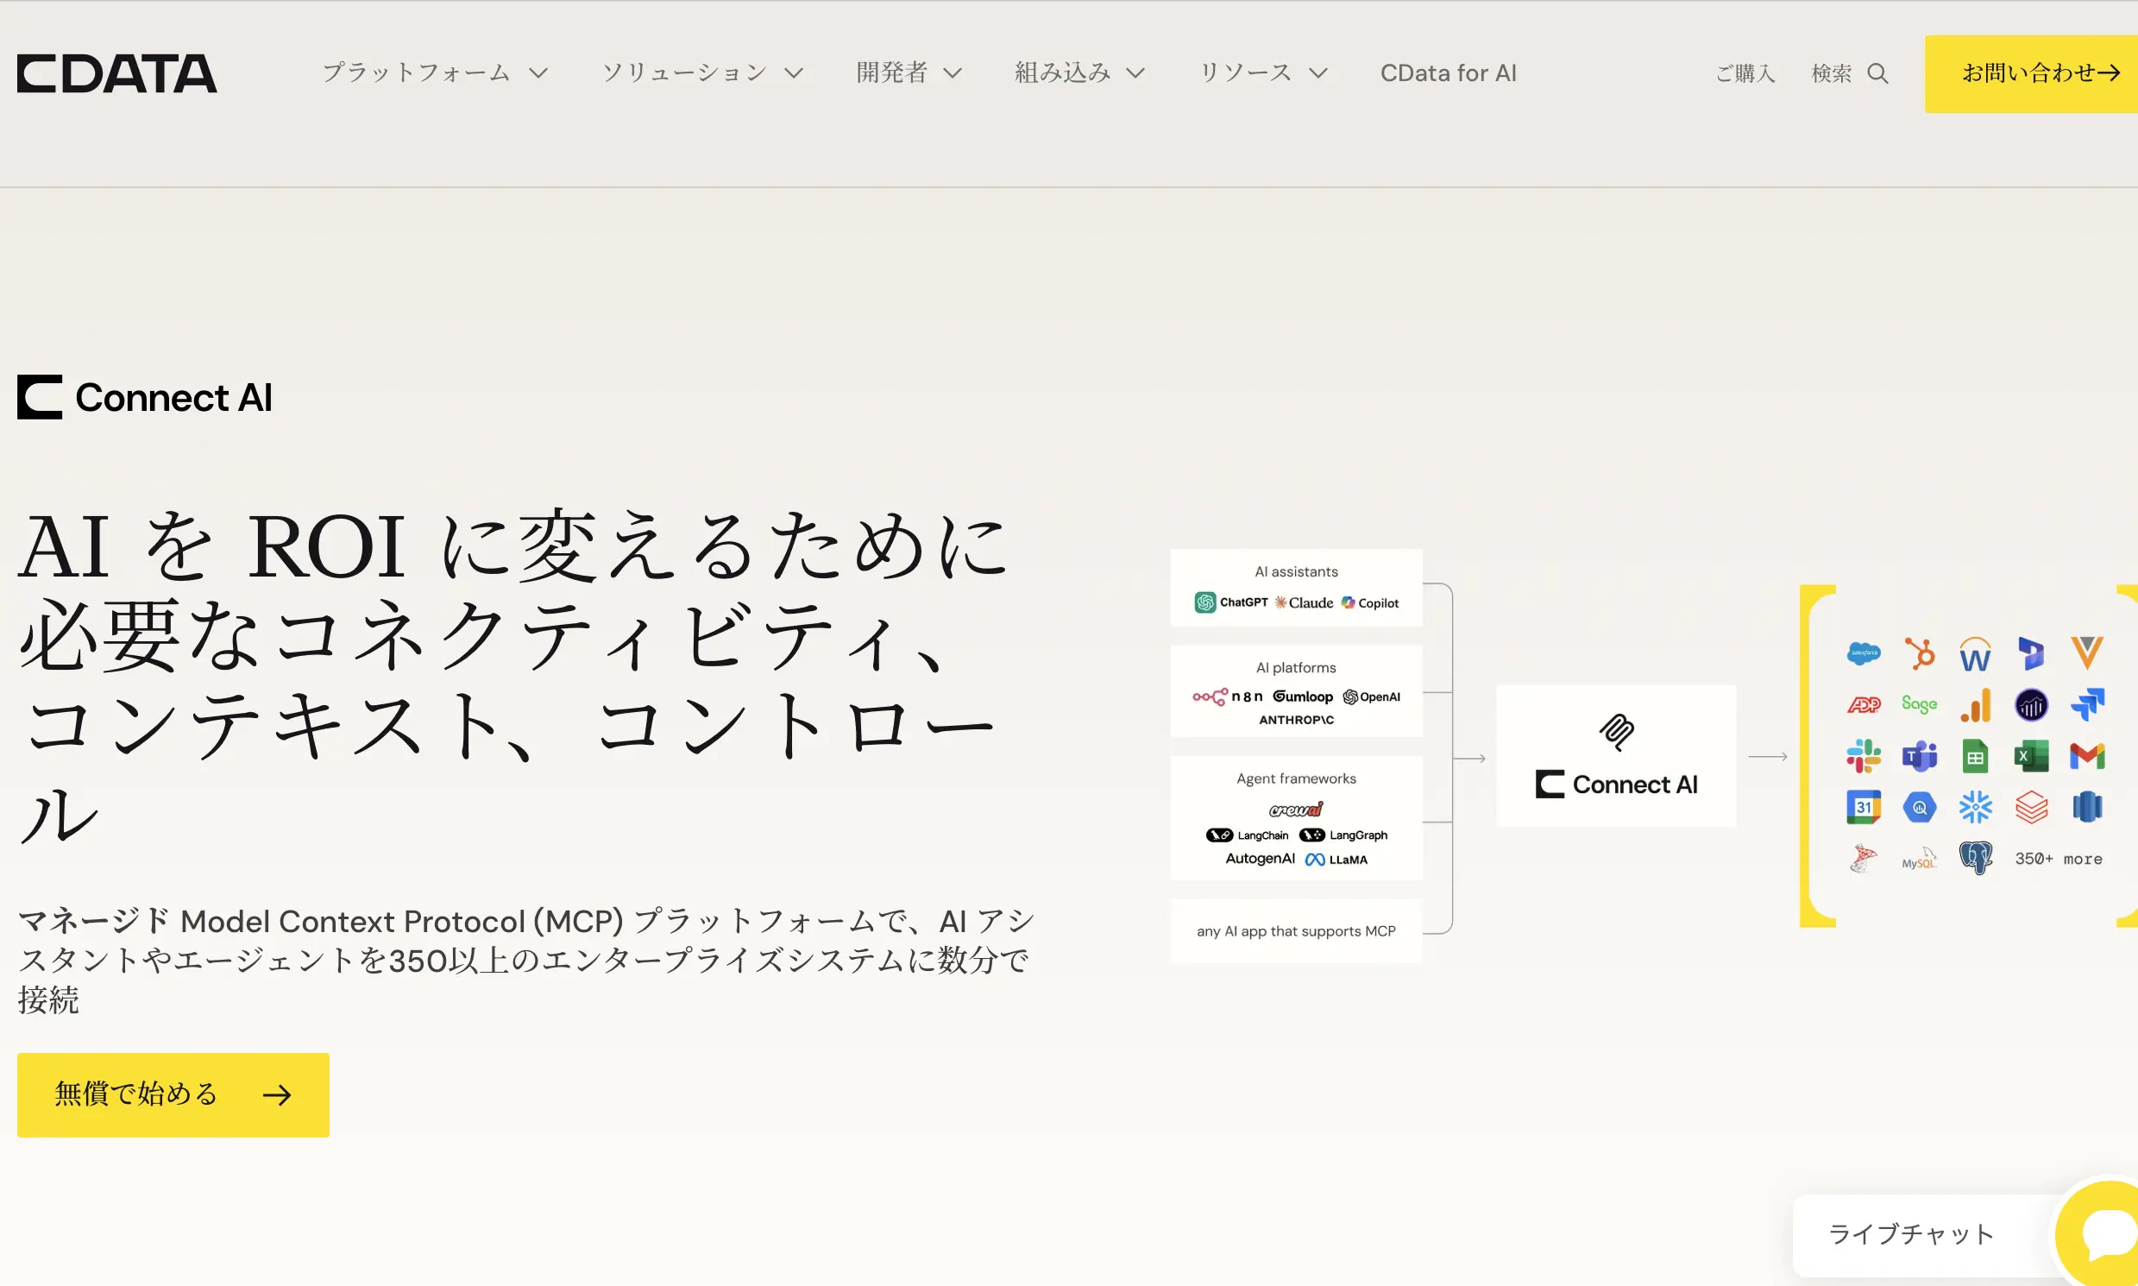The image size is (2138, 1286).
Task: Click the search magnifier icon
Action: point(1877,73)
